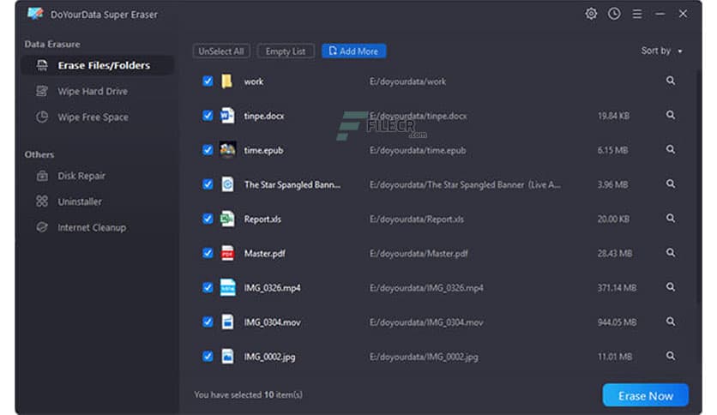717x415 pixels.
Task: Open the Sort by dropdown
Action: point(661,51)
